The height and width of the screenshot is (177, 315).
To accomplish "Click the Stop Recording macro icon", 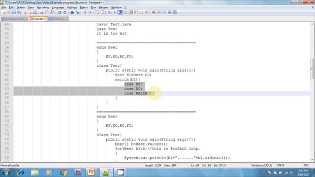I will click(x=159, y=12).
